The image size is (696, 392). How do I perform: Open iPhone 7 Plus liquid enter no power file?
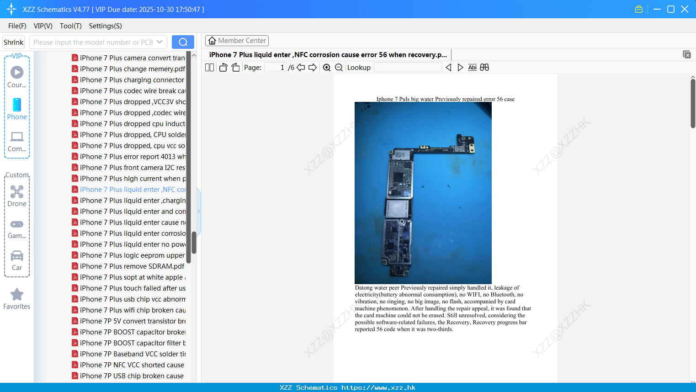tap(128, 244)
